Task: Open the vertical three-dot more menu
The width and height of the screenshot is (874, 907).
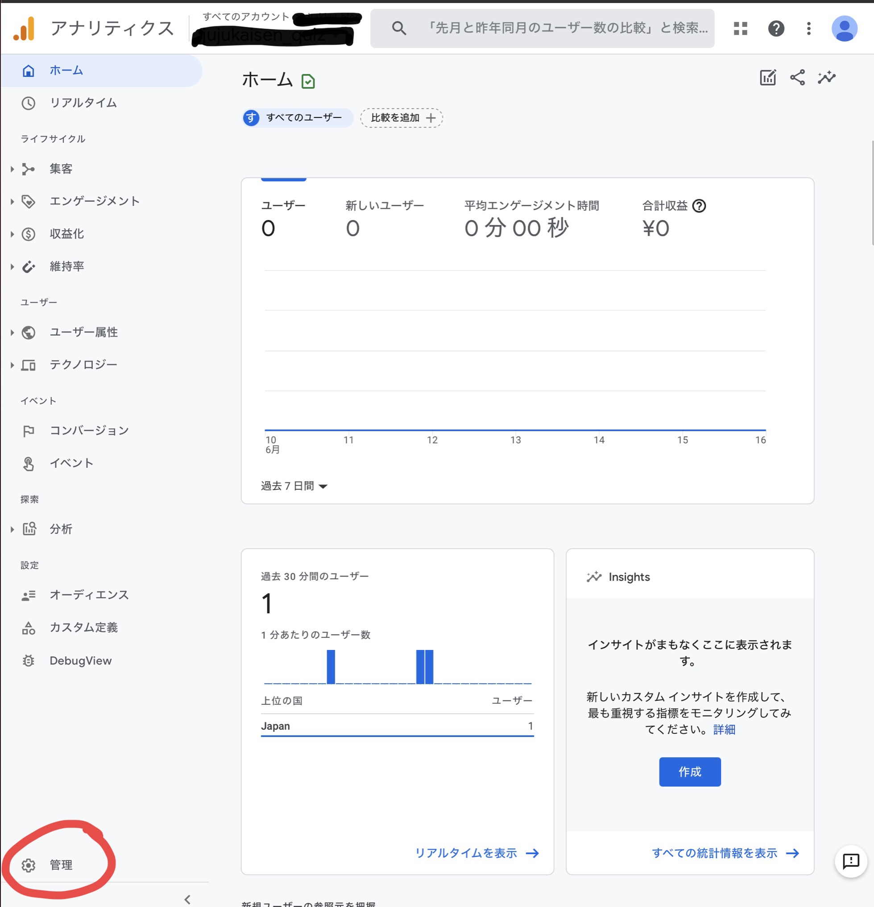Action: coord(808,29)
